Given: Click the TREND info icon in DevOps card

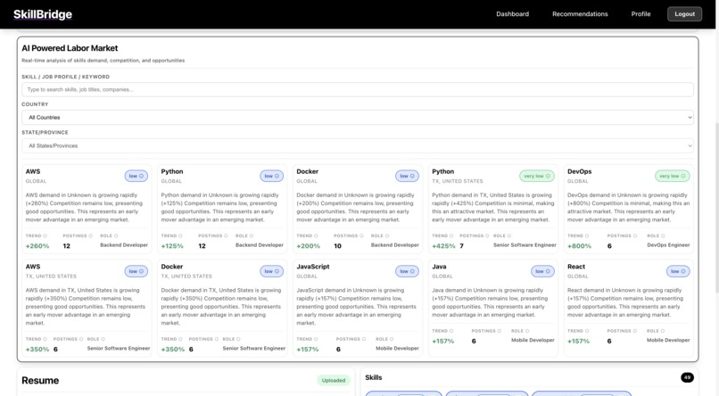Looking at the screenshot, I should pos(587,235).
